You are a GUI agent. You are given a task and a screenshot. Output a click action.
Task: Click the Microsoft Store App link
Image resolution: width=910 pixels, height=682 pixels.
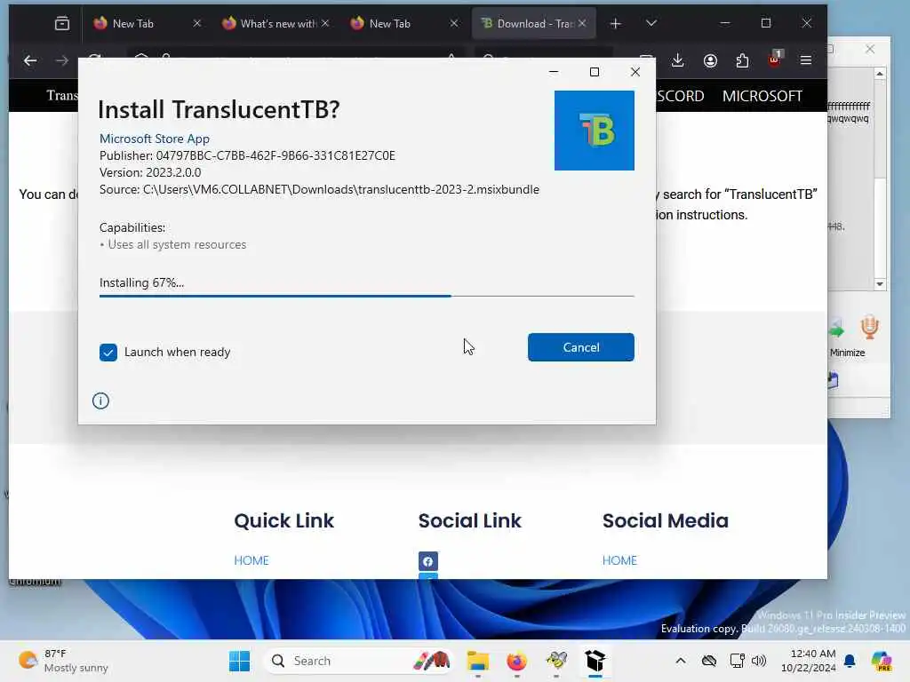pyautogui.click(x=155, y=139)
